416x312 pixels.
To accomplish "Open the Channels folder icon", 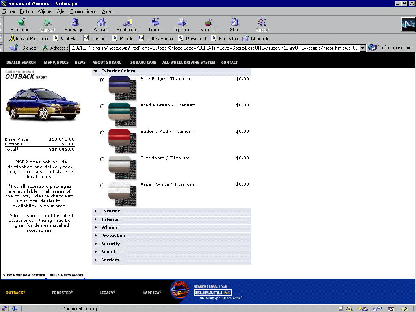I will [245, 39].
